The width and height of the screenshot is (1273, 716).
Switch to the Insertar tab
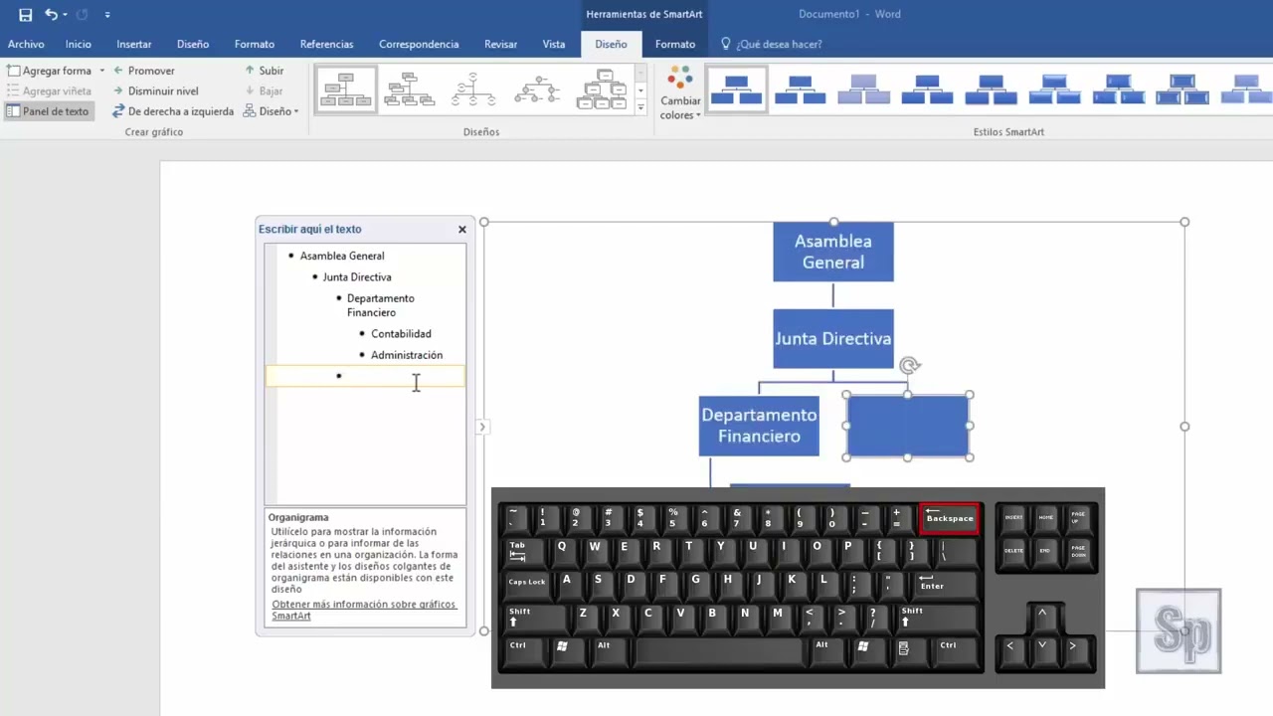click(x=134, y=44)
